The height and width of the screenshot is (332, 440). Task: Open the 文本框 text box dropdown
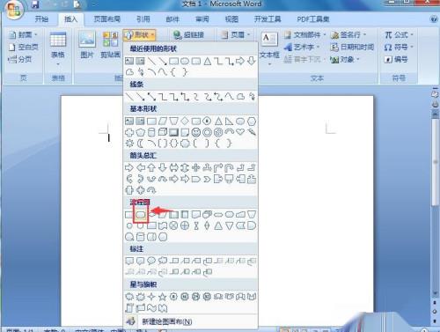269,48
